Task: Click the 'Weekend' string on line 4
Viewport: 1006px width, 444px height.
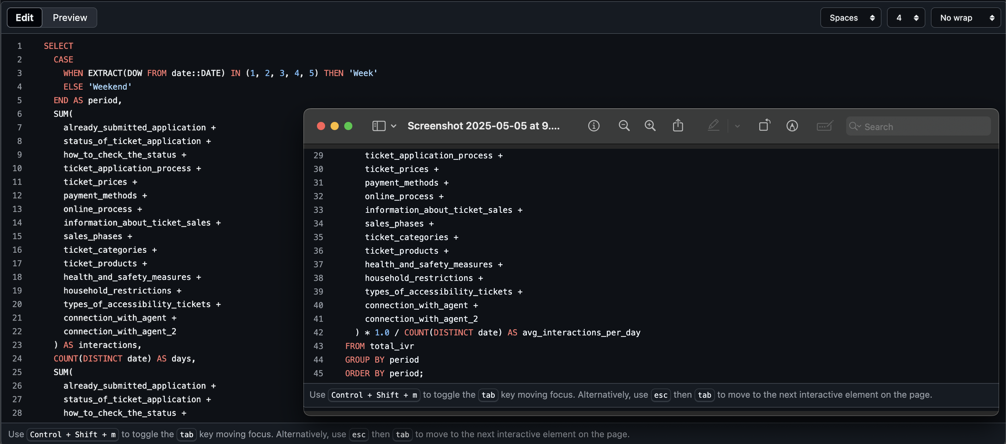Action: [x=110, y=87]
